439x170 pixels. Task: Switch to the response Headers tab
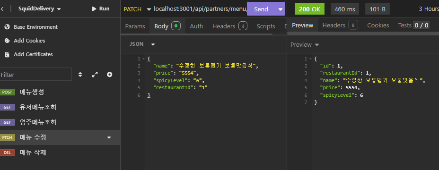pyautogui.click(x=340, y=25)
